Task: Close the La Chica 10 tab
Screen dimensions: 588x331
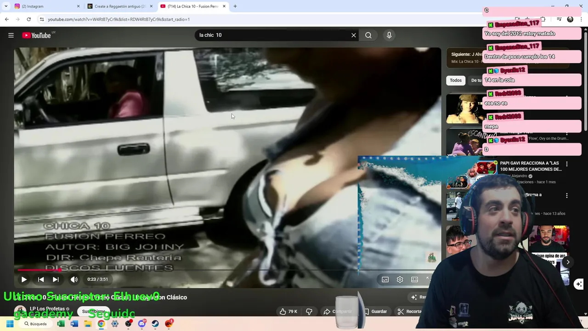Action: pyautogui.click(x=224, y=6)
